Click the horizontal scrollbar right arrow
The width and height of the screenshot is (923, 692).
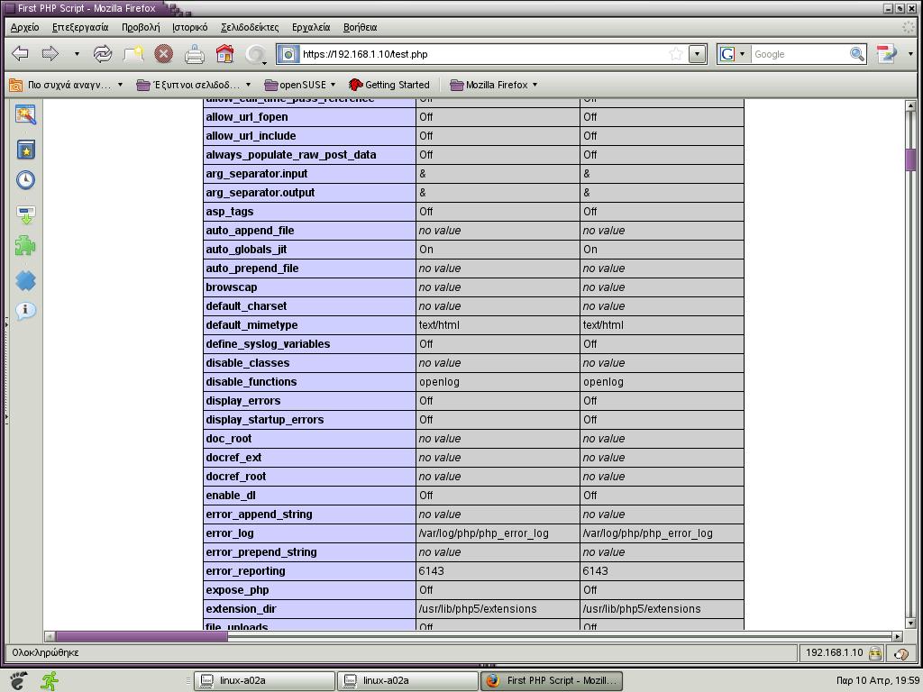pyautogui.click(x=897, y=636)
